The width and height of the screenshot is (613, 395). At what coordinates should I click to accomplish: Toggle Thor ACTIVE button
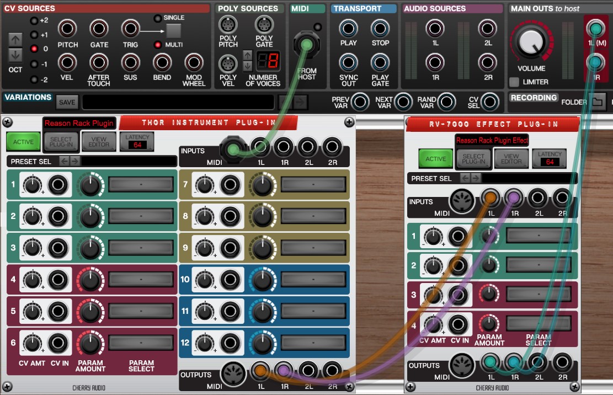pos(24,142)
